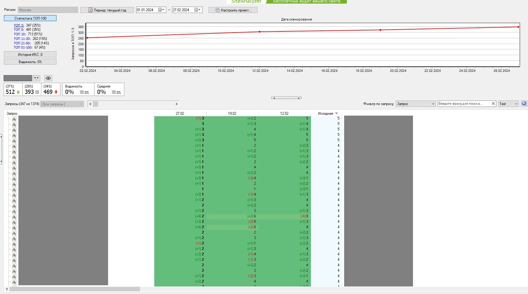Open the Запрос filter type dropdown
The height and width of the screenshot is (294, 528).
(x=415, y=104)
